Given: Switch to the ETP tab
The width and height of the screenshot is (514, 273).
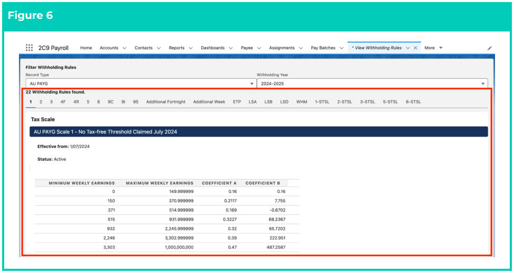Looking at the screenshot, I should [237, 102].
